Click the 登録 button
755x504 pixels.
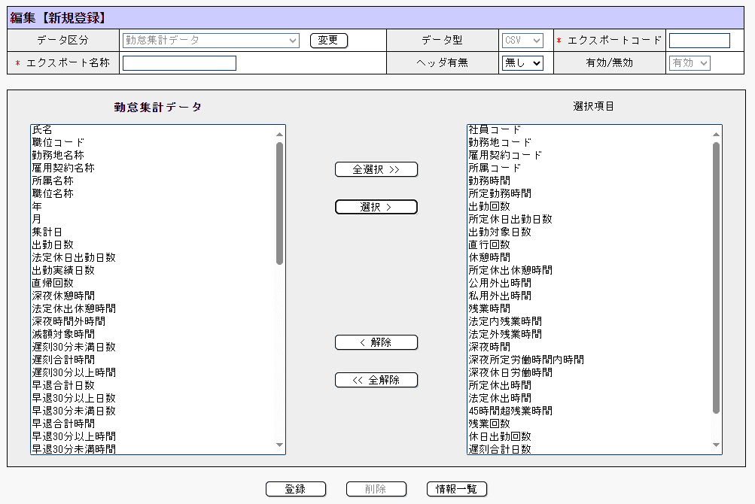point(295,489)
